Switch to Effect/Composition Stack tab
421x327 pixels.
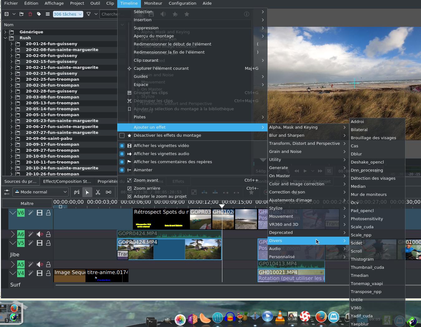(67, 182)
